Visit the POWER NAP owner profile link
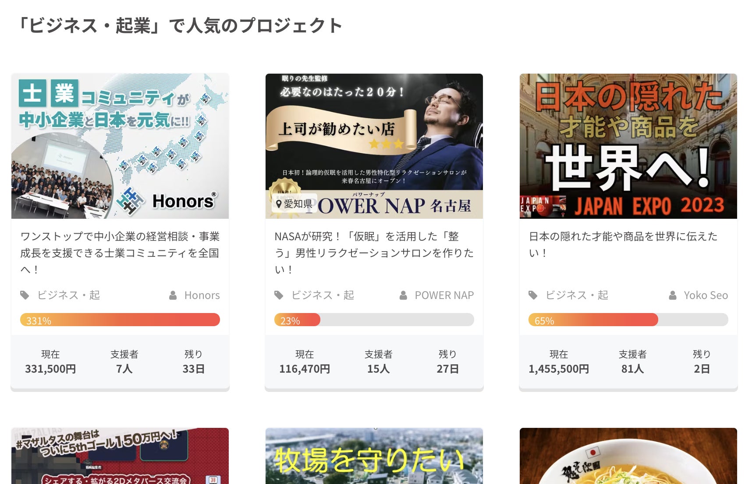 [444, 295]
